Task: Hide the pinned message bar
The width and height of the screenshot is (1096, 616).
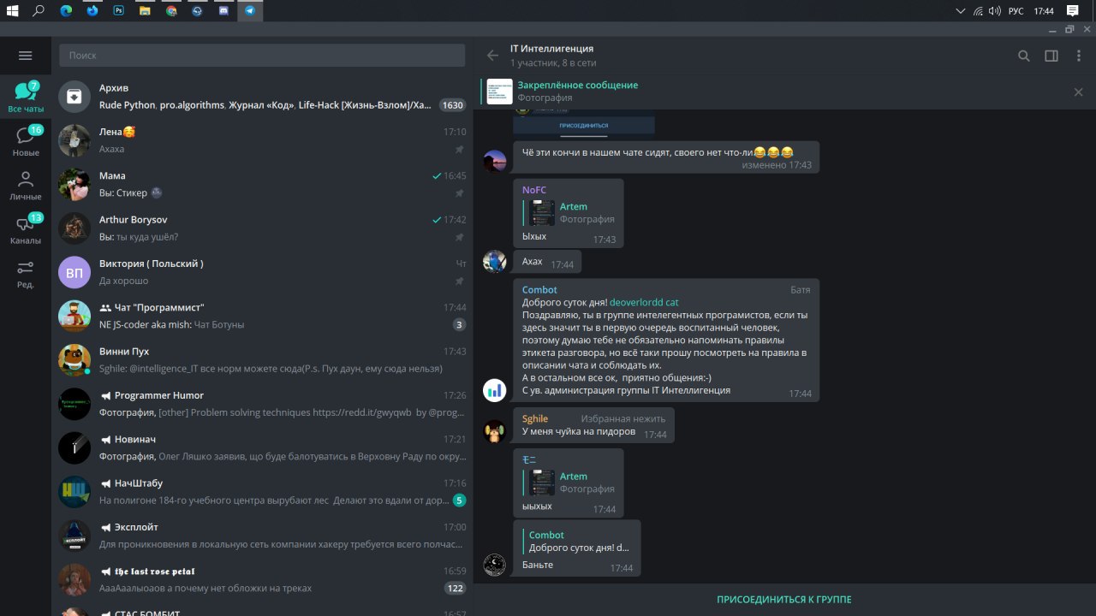Action: [1078, 92]
